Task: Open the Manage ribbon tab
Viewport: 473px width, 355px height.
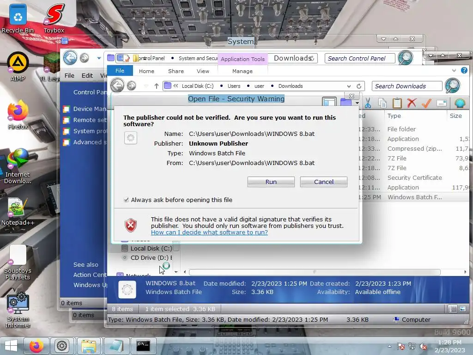Action: point(242,71)
